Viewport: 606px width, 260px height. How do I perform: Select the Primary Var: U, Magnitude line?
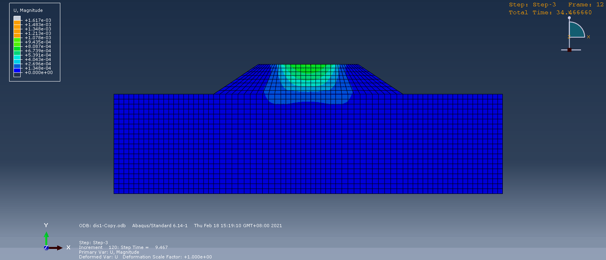[x=109, y=252]
